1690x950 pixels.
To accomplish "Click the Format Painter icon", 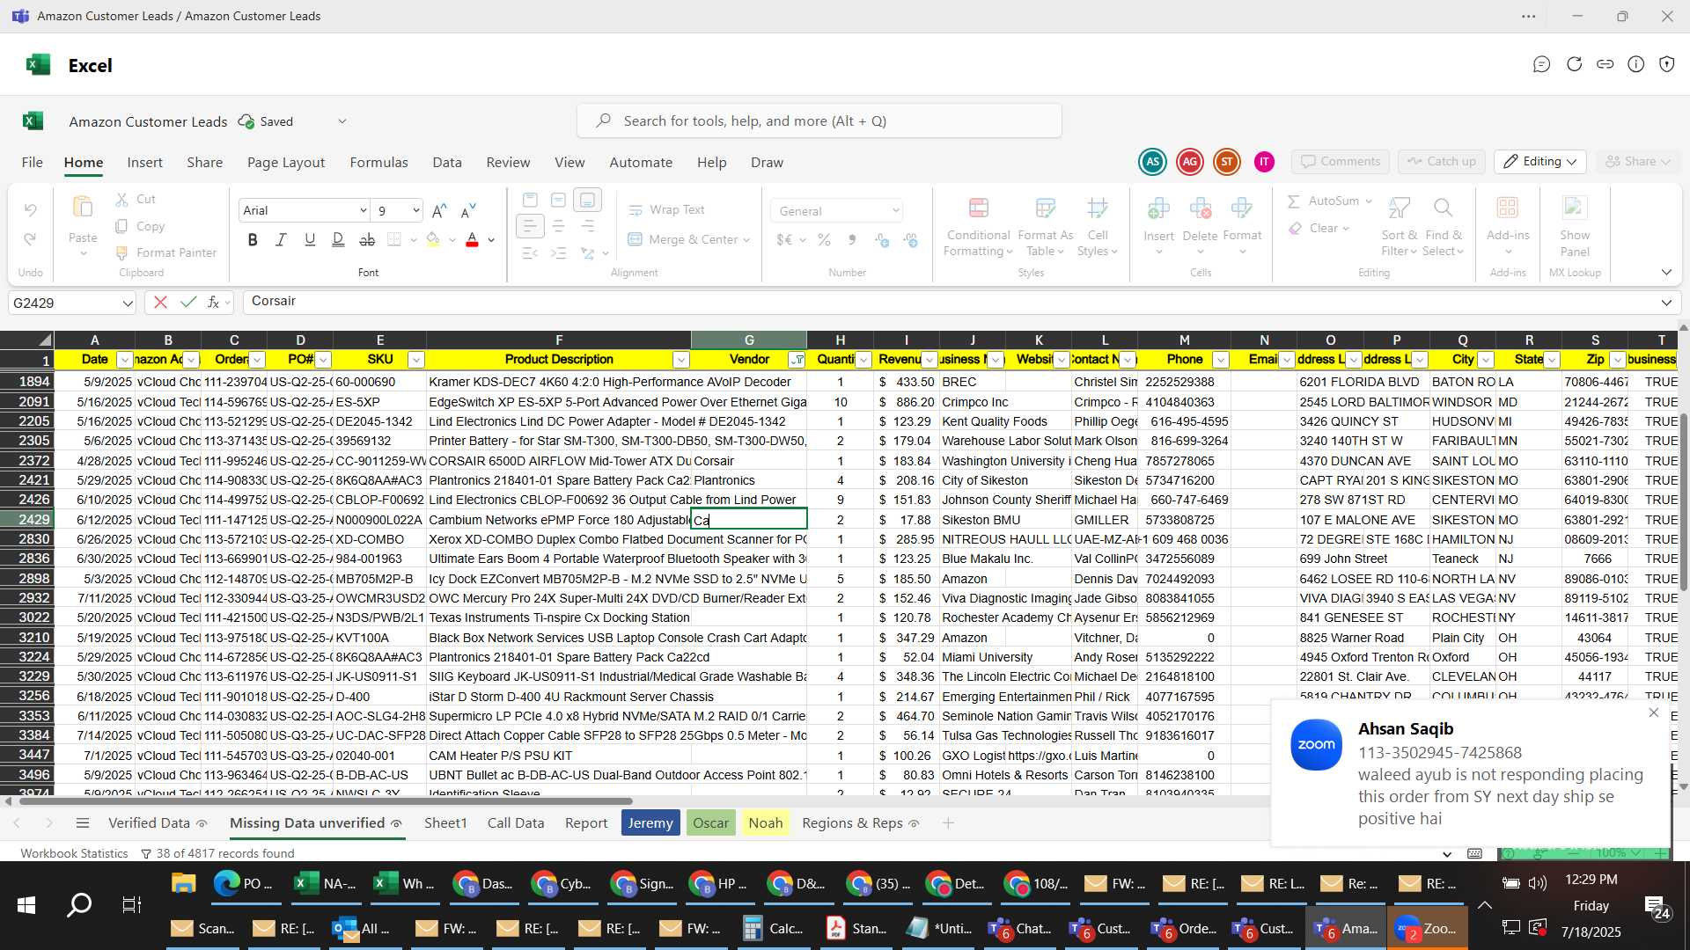I will [x=122, y=252].
